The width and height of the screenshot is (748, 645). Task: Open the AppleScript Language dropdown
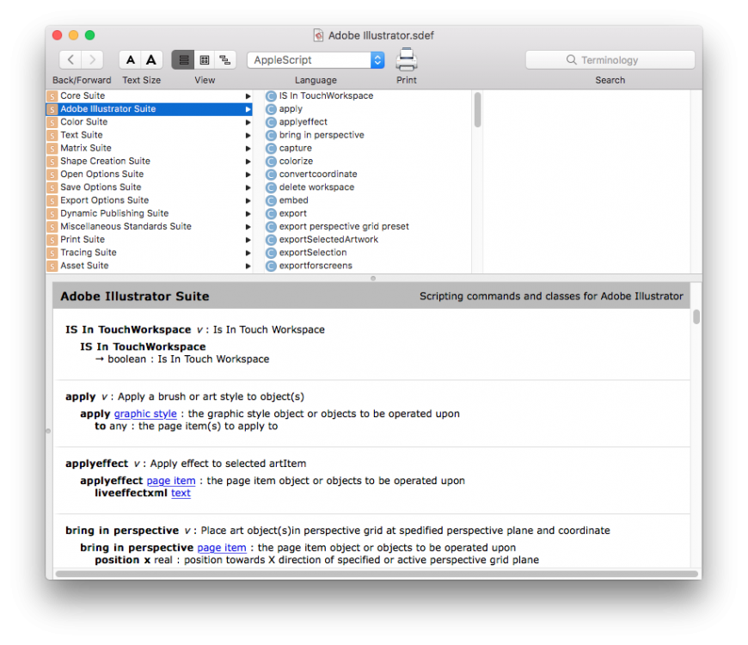tap(316, 59)
